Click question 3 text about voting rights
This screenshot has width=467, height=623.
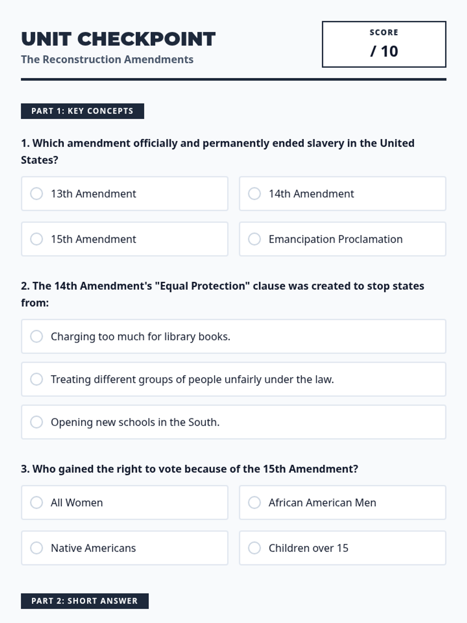189,469
